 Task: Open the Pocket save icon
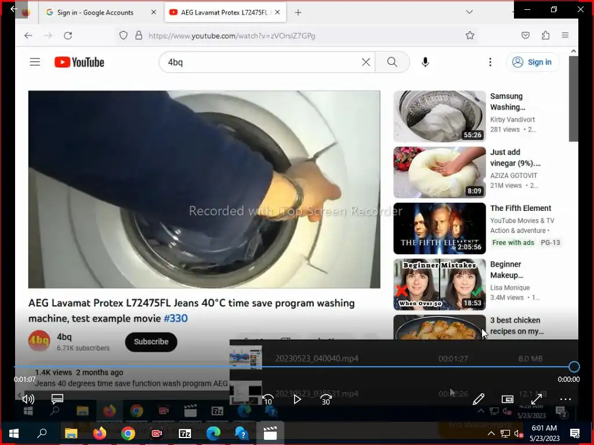[526, 35]
